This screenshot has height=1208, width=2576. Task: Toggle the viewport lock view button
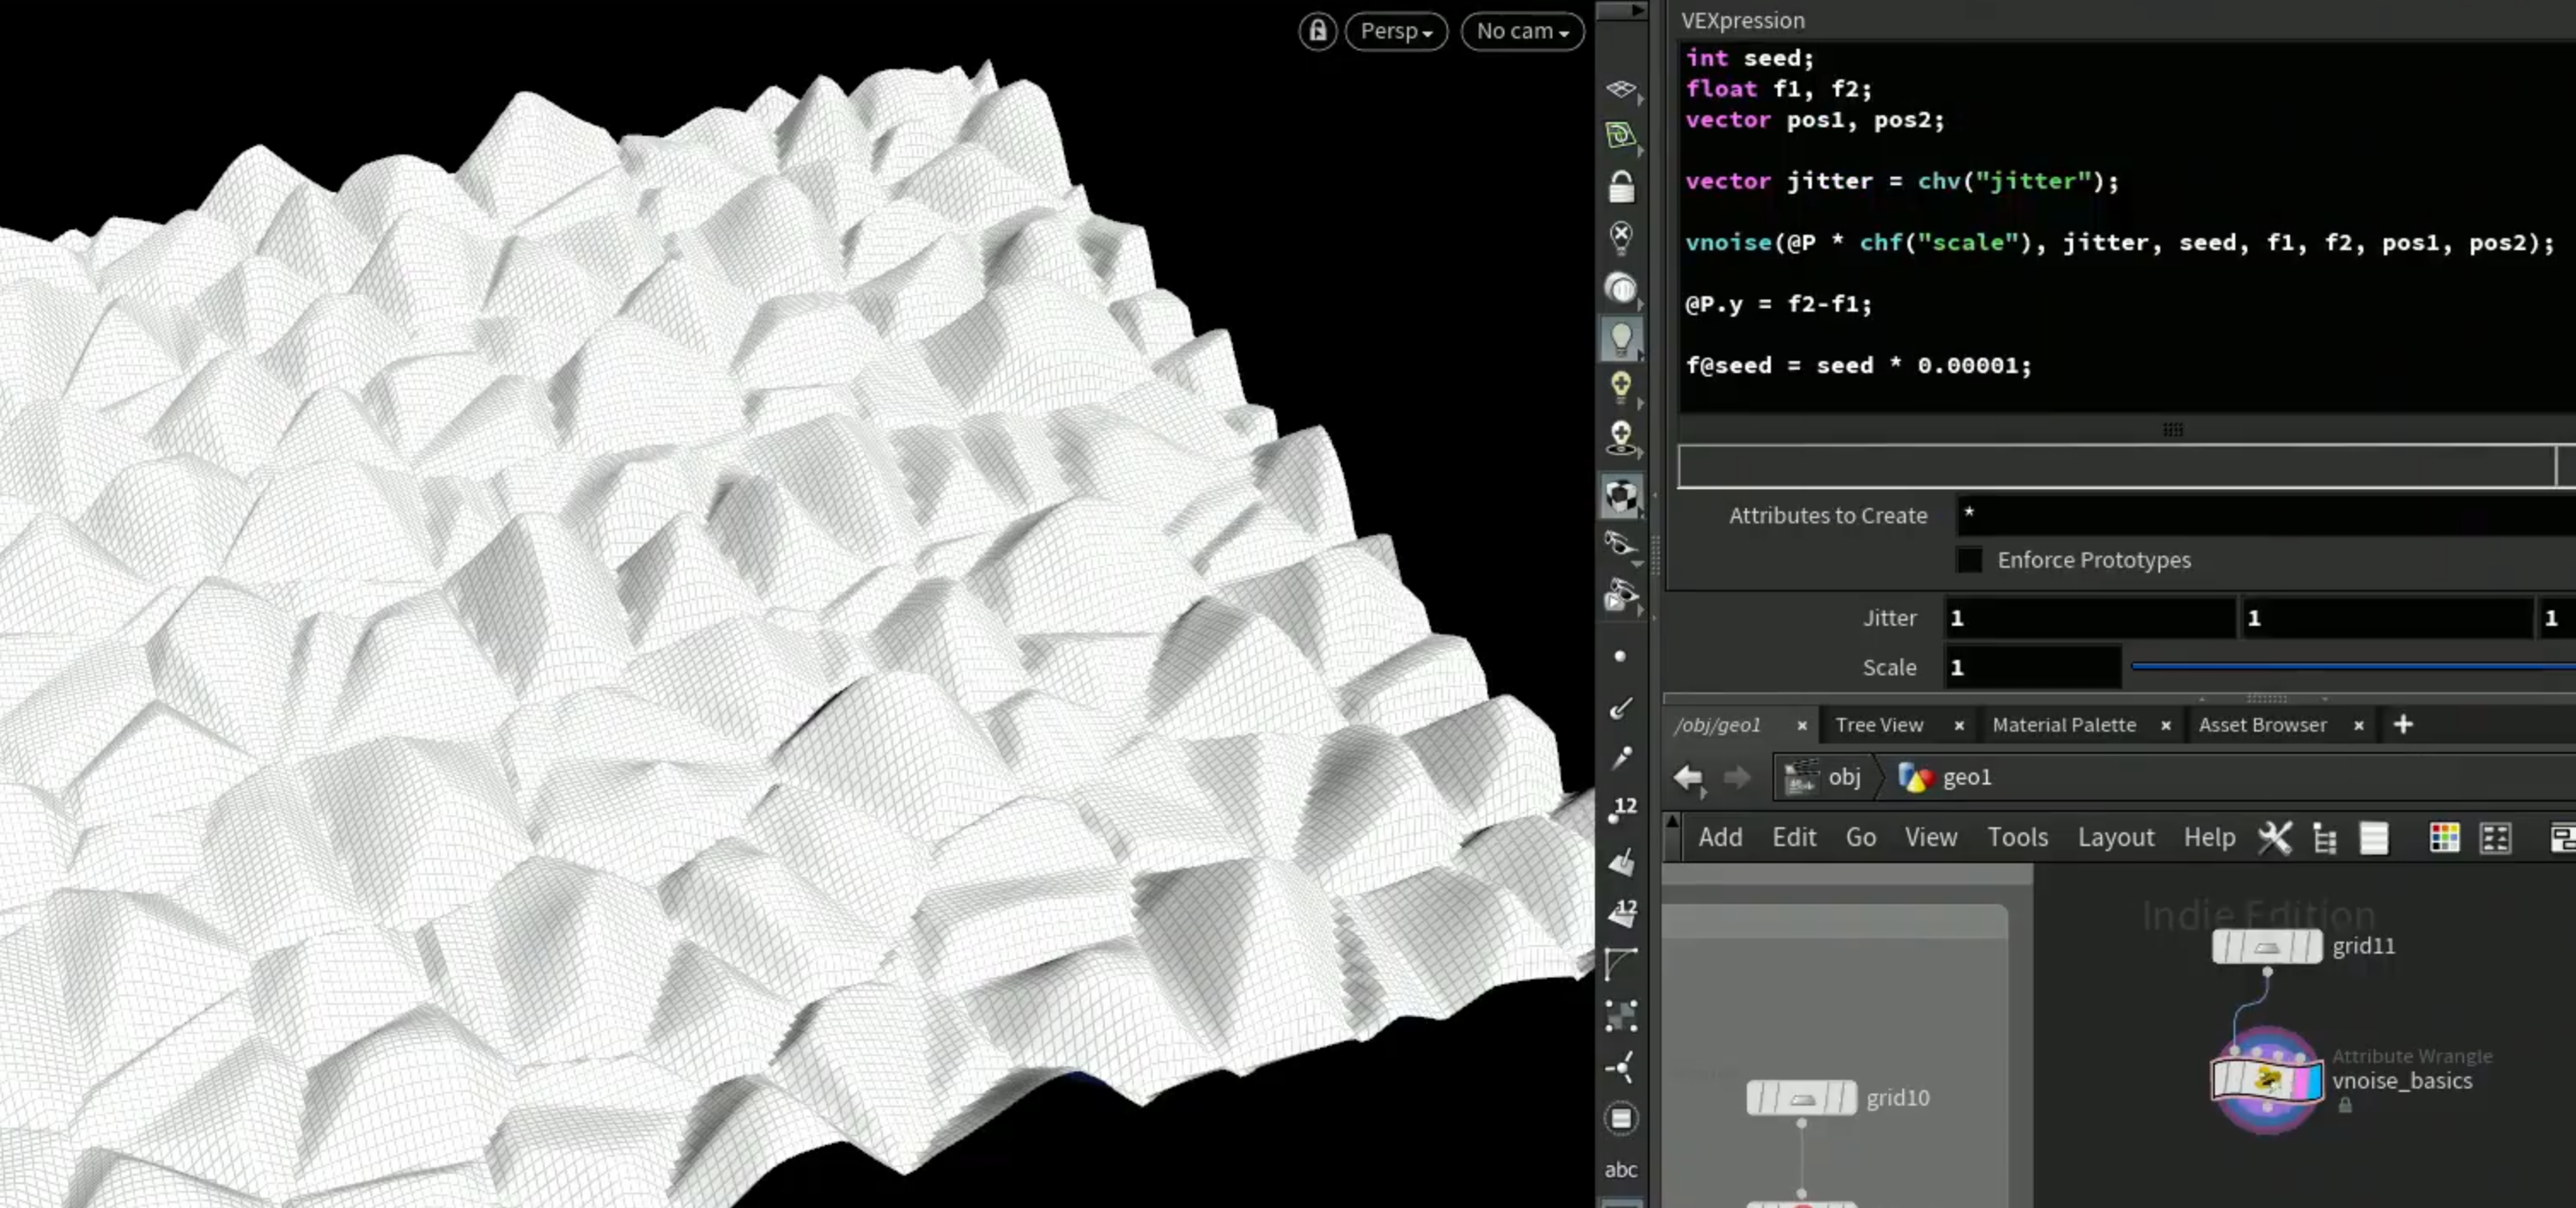pos(1318,31)
